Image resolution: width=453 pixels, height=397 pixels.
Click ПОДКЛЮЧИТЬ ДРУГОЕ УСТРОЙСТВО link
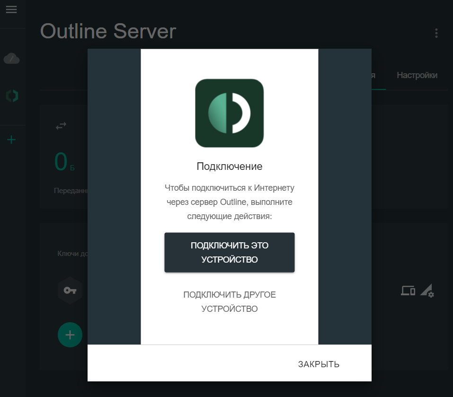coord(229,301)
